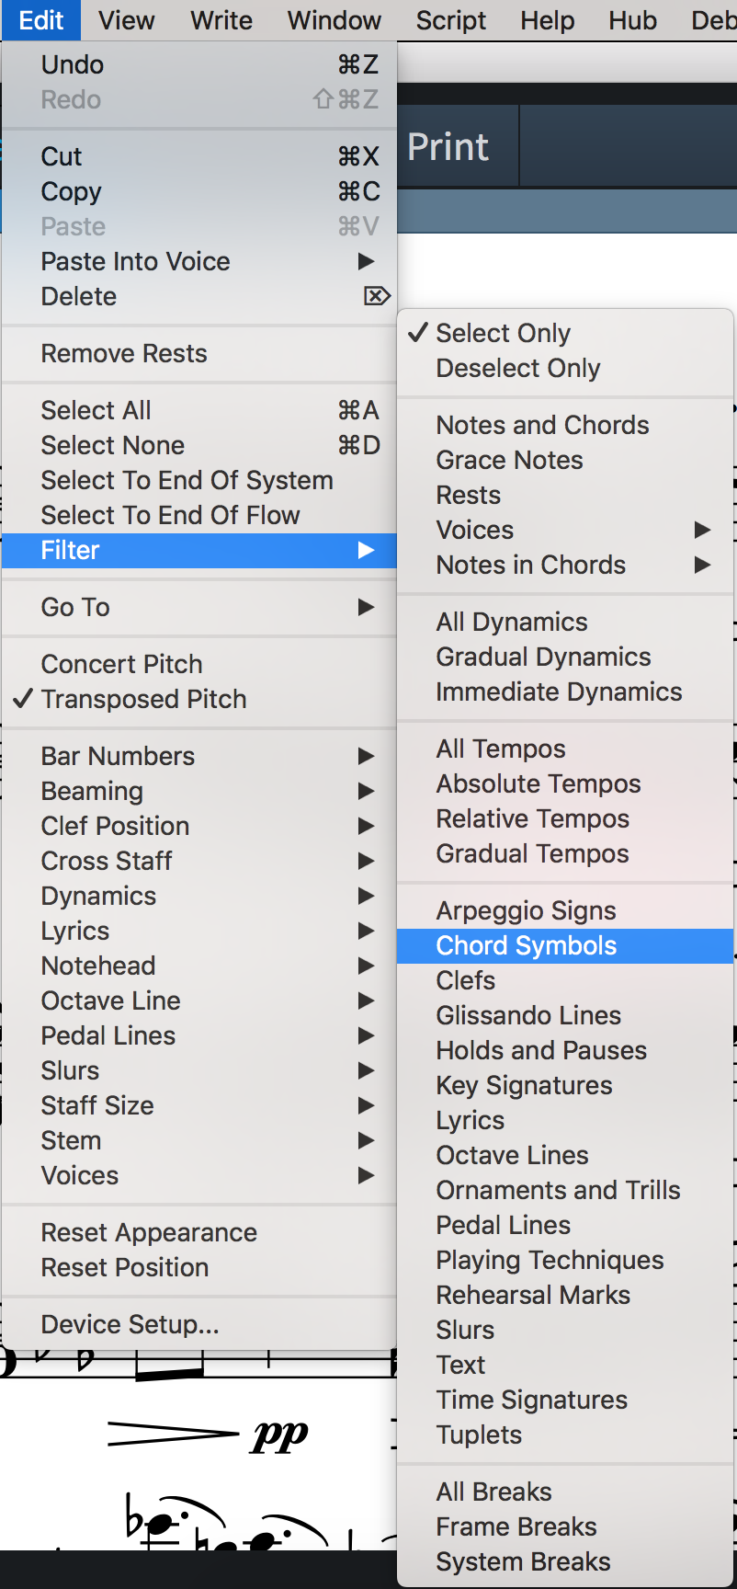This screenshot has height=1589, width=737.
Task: Enable the Deselect Only filter option
Action: tap(565, 368)
